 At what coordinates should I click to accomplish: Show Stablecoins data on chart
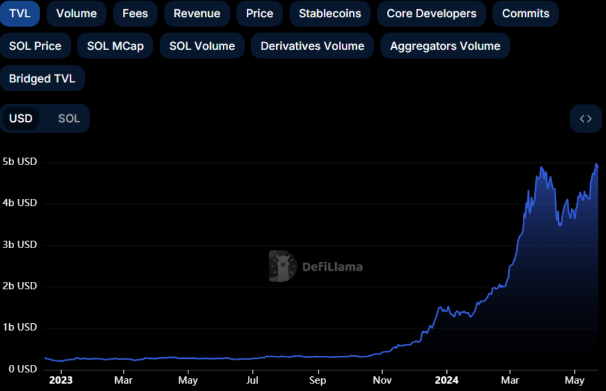pyautogui.click(x=330, y=14)
